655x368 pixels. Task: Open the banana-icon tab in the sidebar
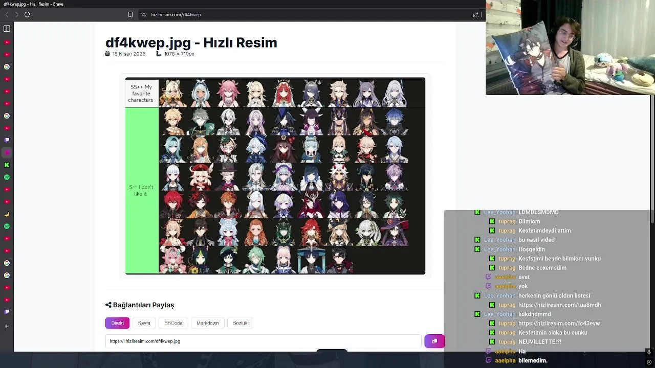point(7,214)
